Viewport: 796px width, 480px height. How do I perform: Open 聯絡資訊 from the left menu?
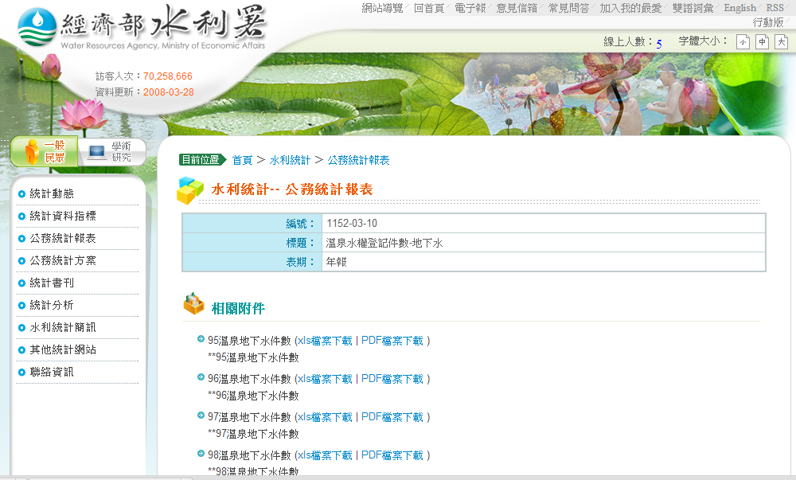pos(51,372)
